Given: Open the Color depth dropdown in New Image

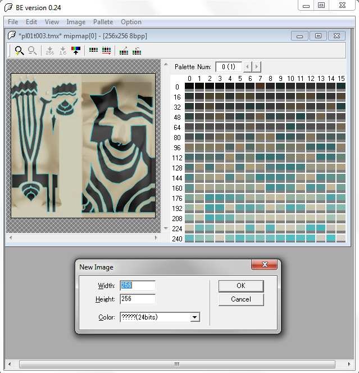Looking at the screenshot, I should click(194, 317).
